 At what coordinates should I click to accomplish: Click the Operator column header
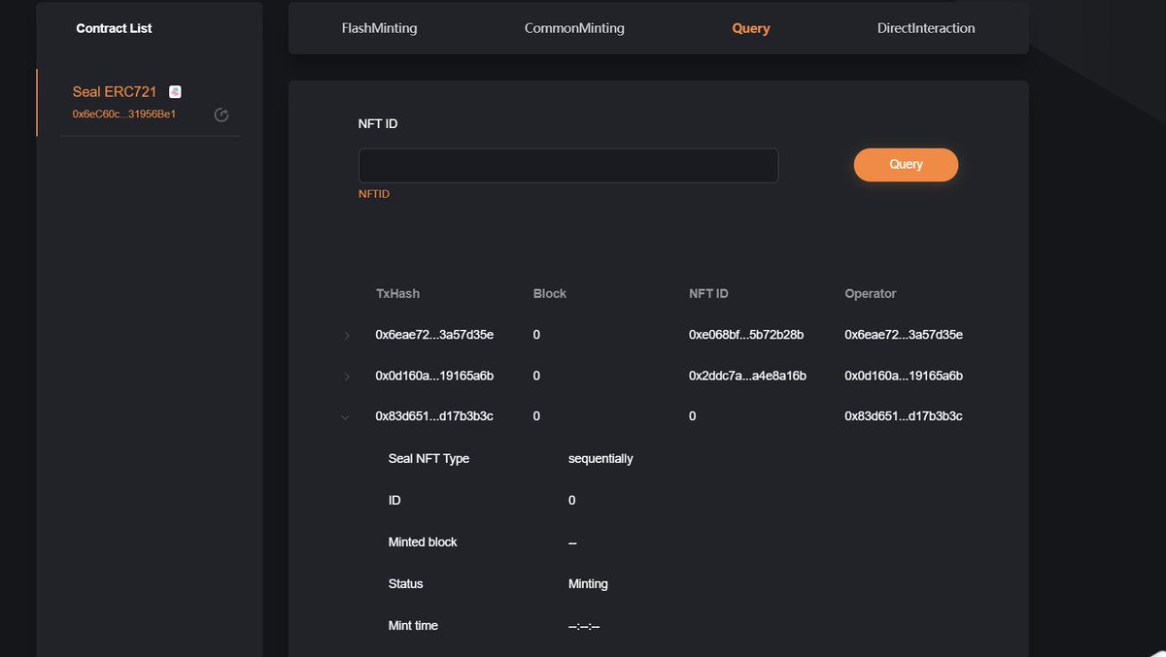click(871, 293)
